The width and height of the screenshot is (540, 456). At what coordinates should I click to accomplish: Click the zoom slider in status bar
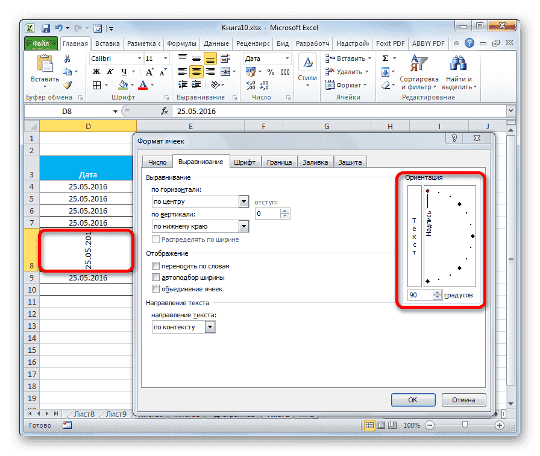(463, 425)
